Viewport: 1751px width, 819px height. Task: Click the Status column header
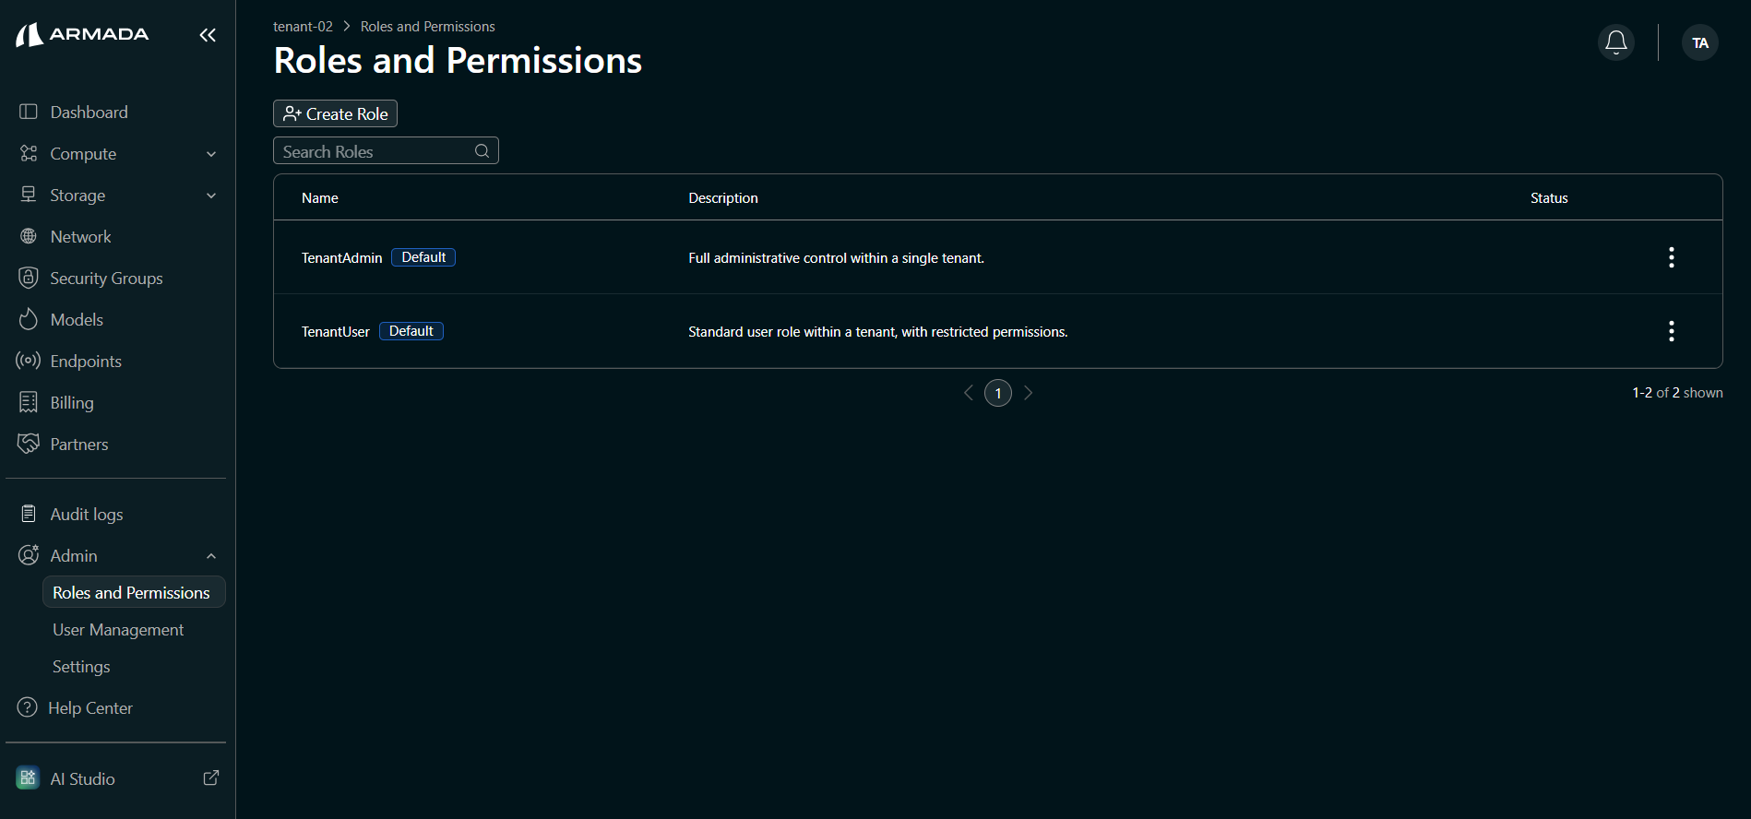pos(1549,197)
